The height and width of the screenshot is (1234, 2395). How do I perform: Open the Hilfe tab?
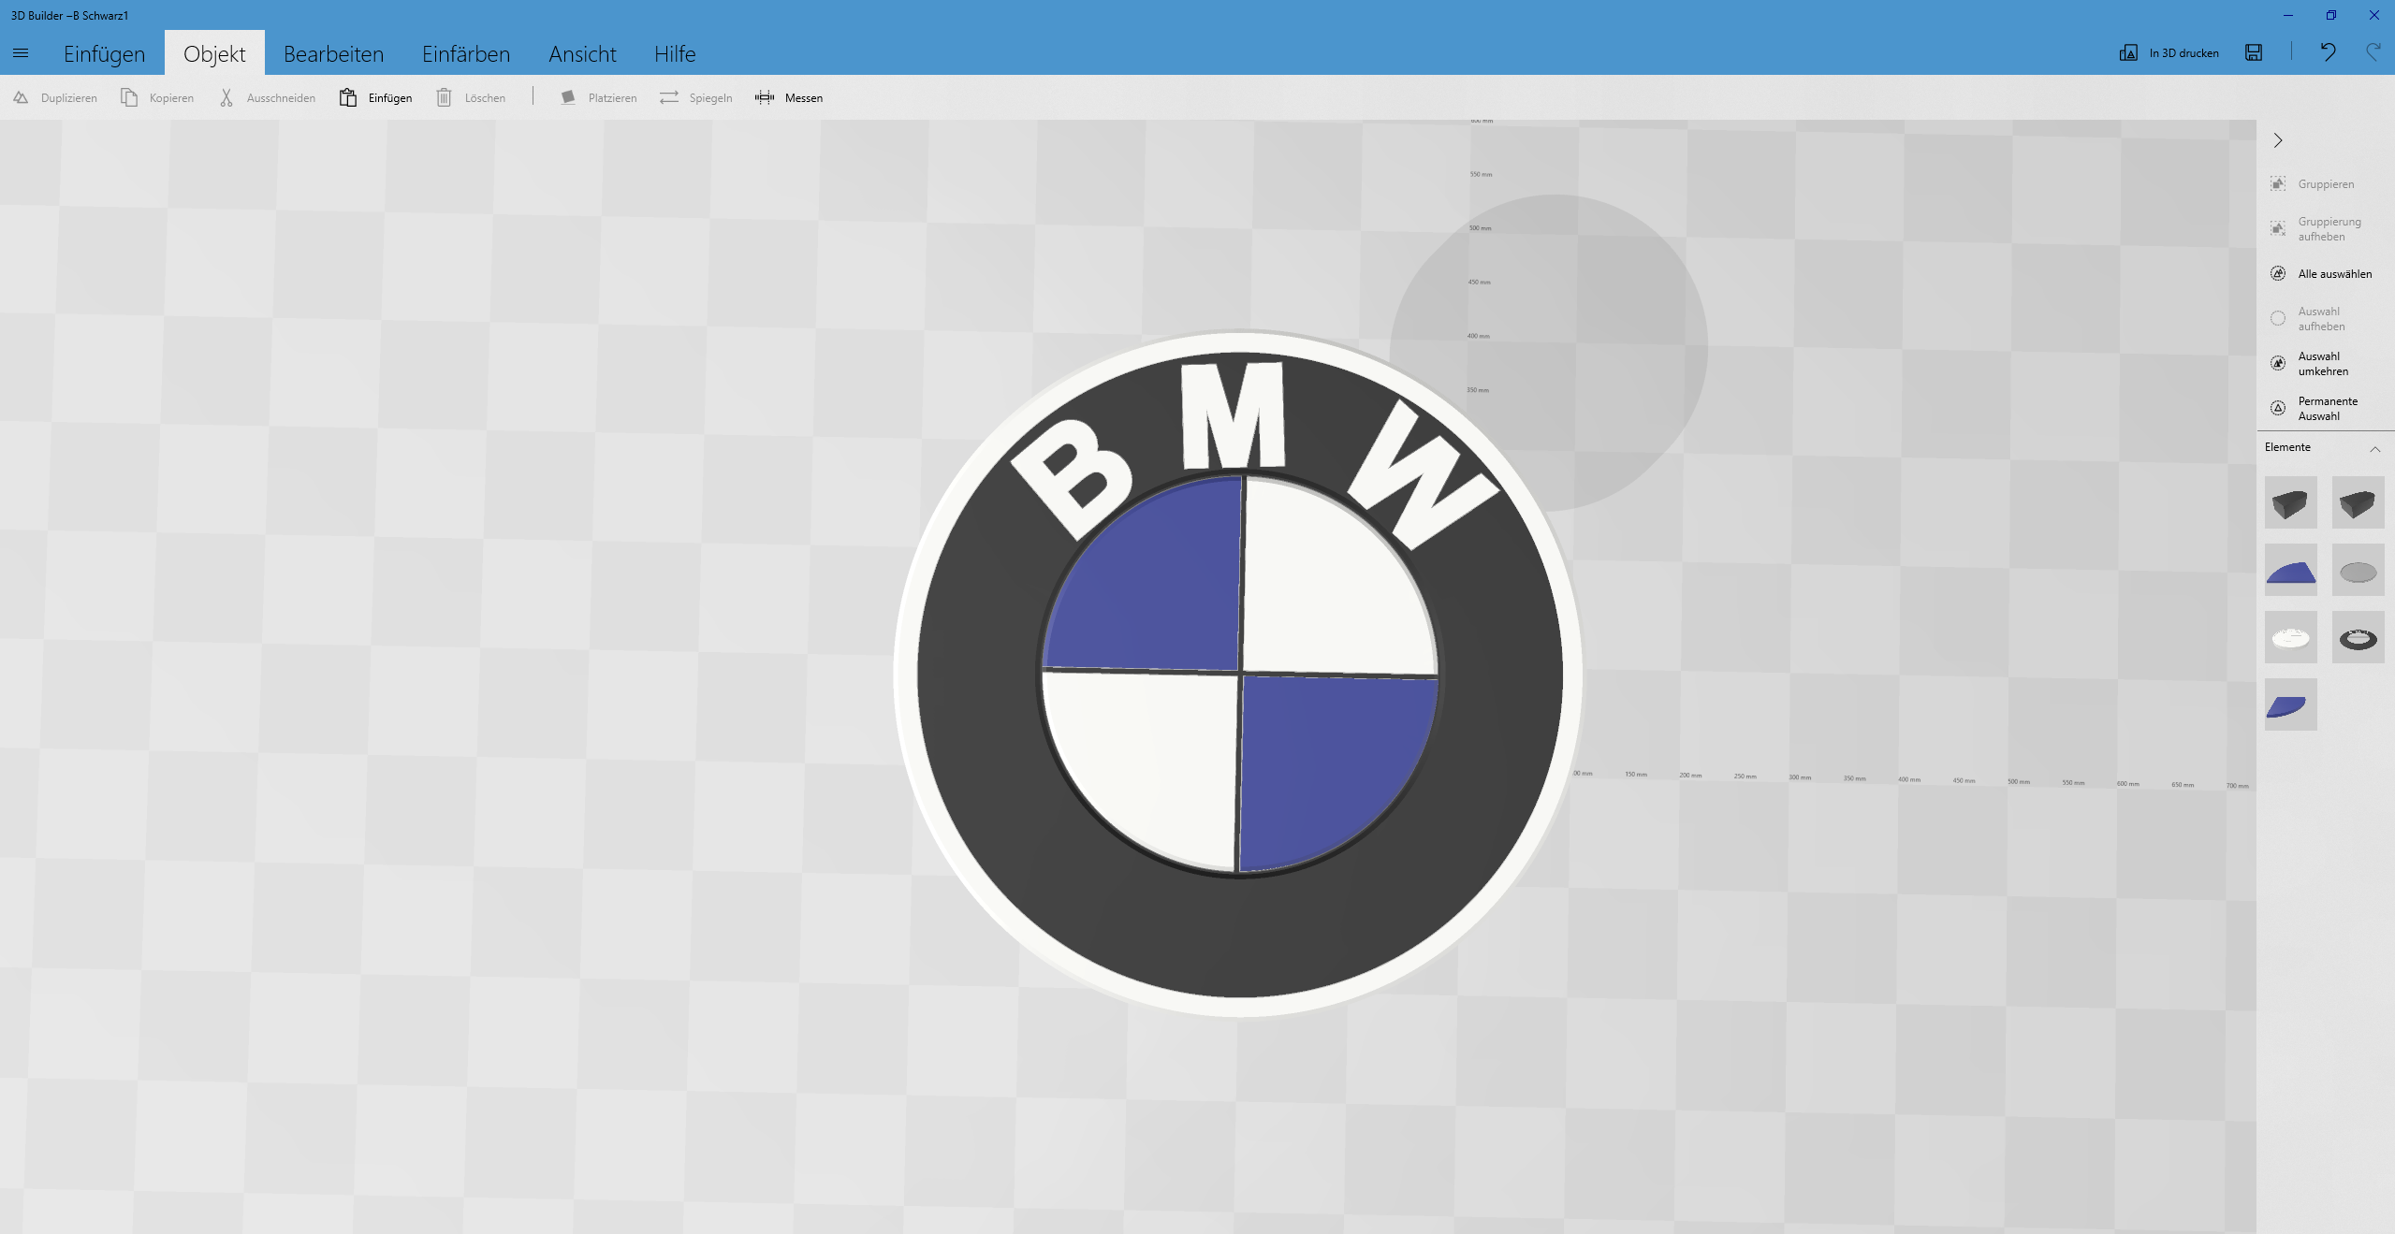674,53
